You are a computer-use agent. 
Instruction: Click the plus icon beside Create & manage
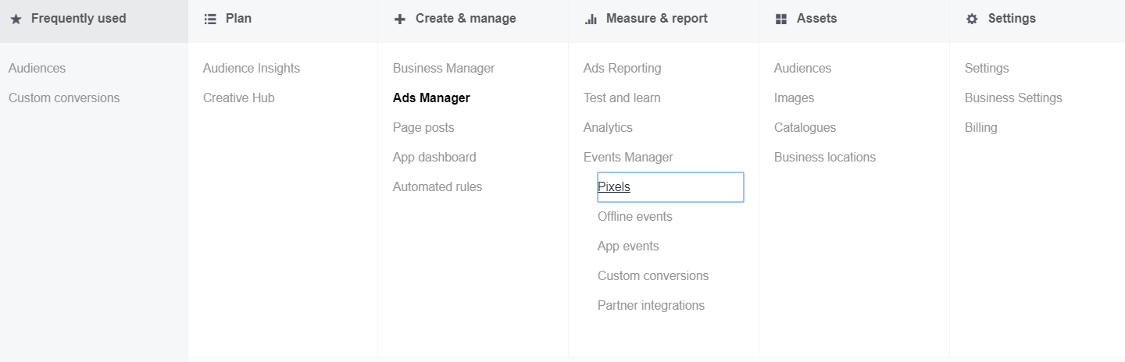(400, 19)
